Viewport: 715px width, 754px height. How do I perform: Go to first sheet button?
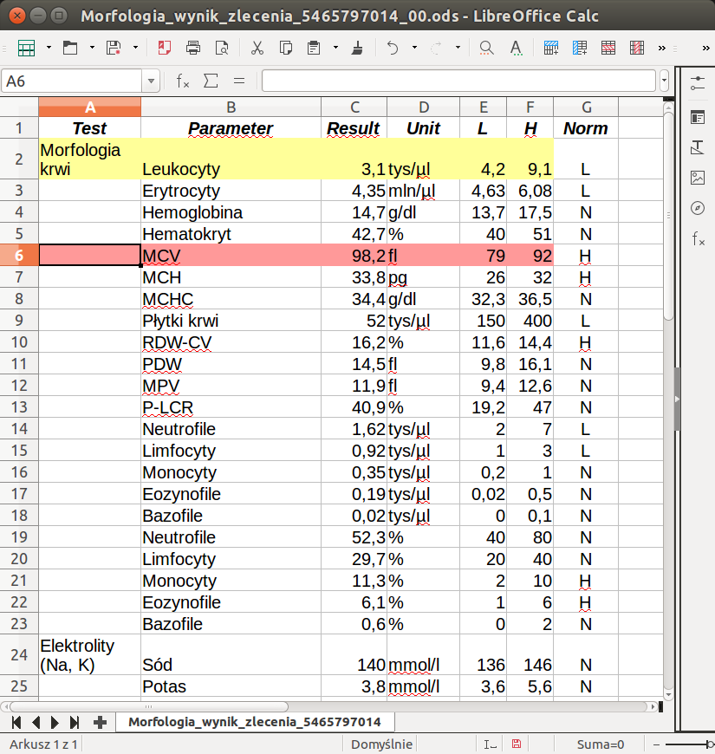click(16, 722)
